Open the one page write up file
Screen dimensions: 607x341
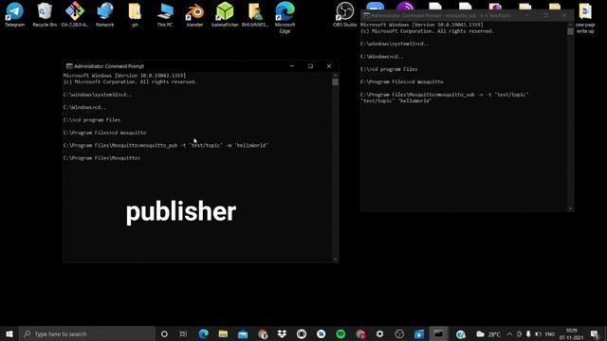[585, 17]
